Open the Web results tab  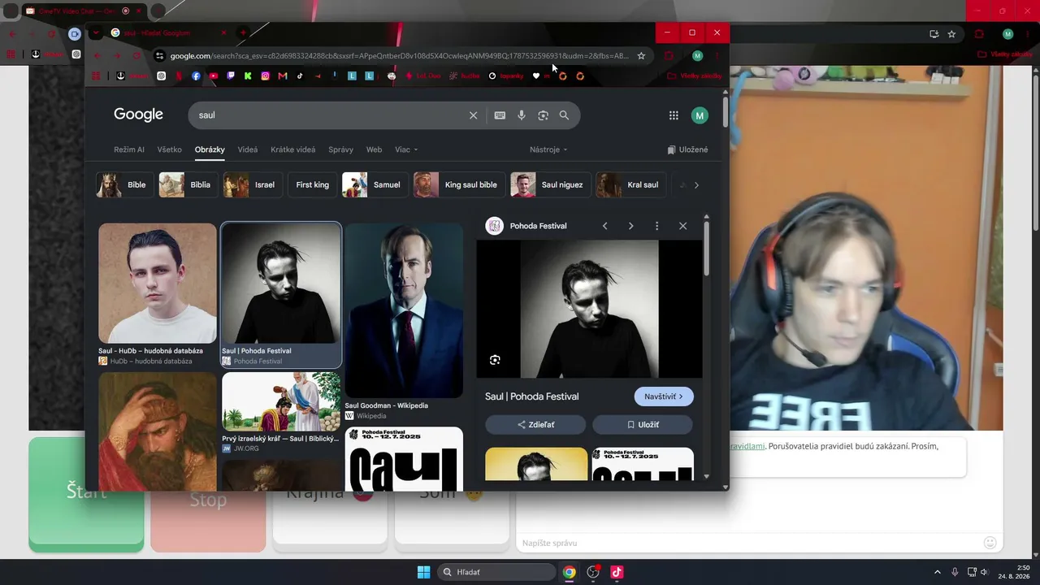[374, 149]
